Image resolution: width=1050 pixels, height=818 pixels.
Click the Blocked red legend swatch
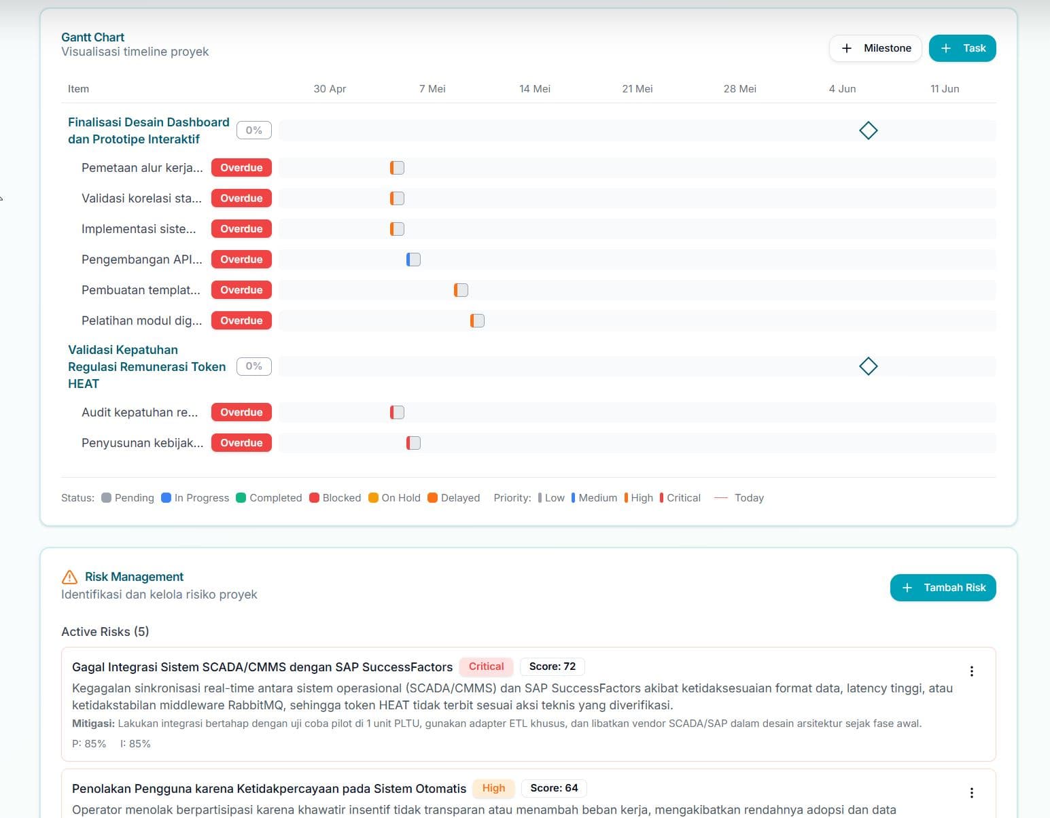314,498
